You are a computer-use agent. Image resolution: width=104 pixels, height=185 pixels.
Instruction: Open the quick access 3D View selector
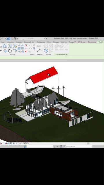point(32,38)
